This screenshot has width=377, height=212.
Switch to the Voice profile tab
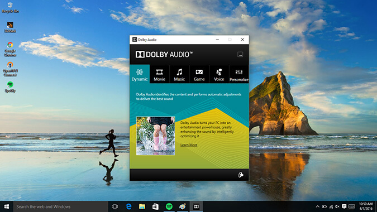(219, 74)
